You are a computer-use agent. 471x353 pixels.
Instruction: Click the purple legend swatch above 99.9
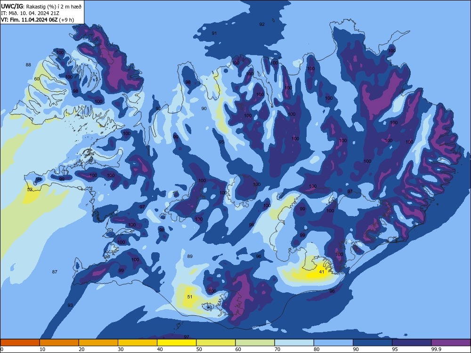click(x=451, y=343)
